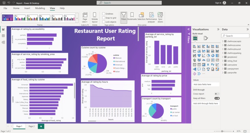This screenshot has height=133, width=250.
Task: Pick the funnel visual icon
Action: click(x=199, y=56)
